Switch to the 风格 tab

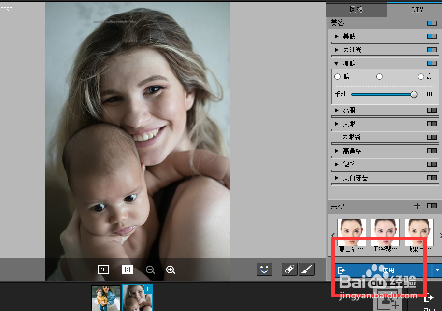(356, 10)
